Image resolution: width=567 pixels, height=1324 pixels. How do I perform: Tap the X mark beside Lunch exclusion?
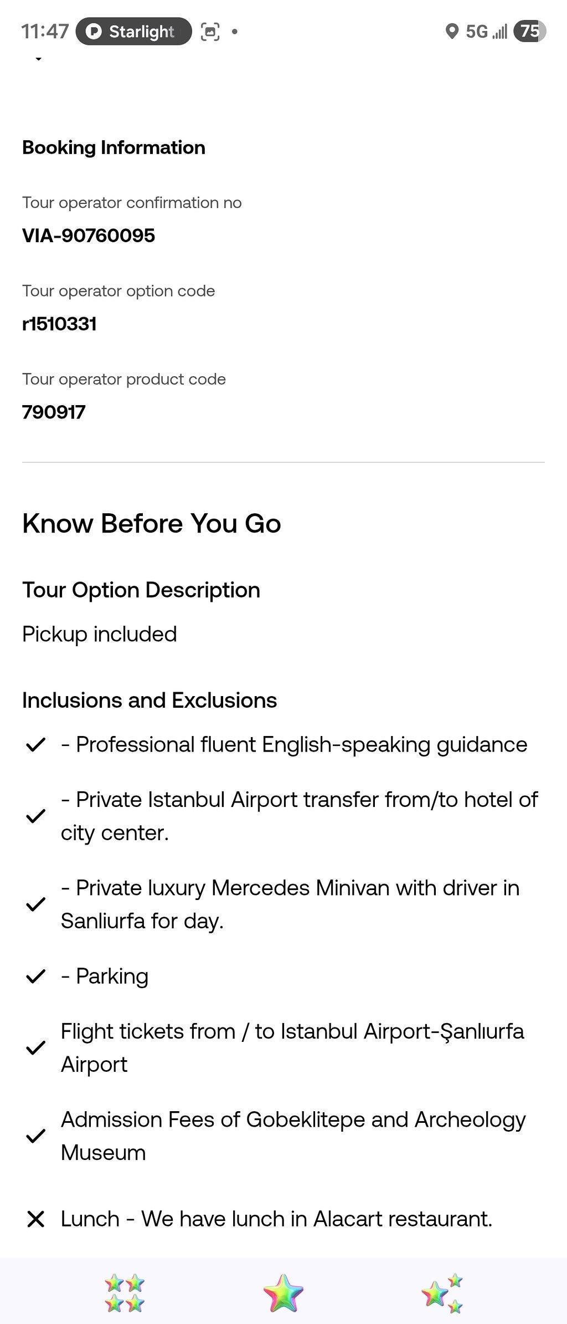pos(35,1219)
